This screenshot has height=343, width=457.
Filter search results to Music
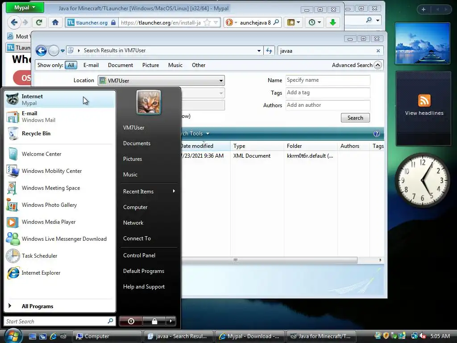pos(175,65)
